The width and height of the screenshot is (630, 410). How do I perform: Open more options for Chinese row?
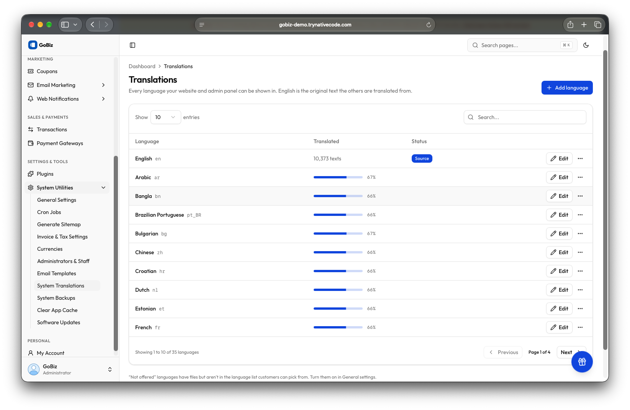tap(580, 252)
